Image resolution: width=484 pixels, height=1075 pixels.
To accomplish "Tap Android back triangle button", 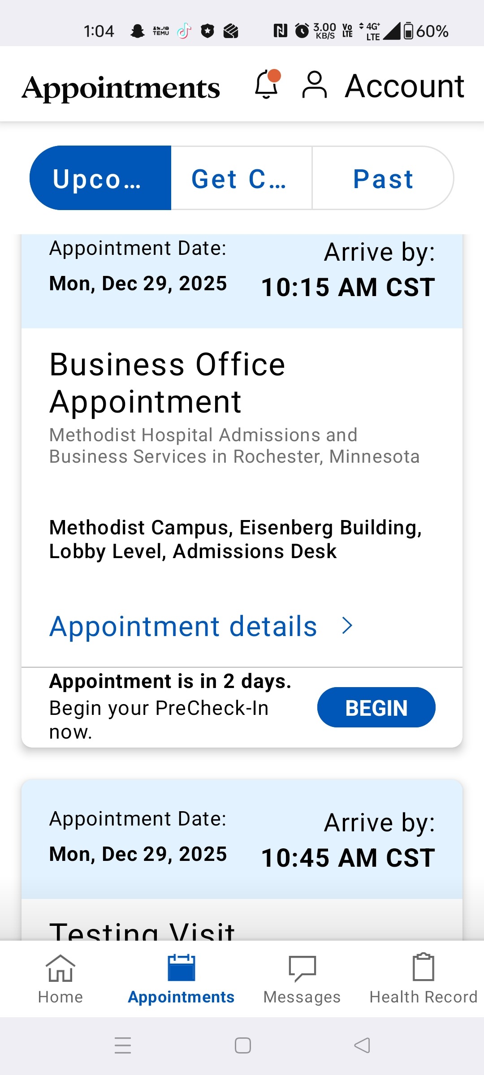I will coord(362,1045).
